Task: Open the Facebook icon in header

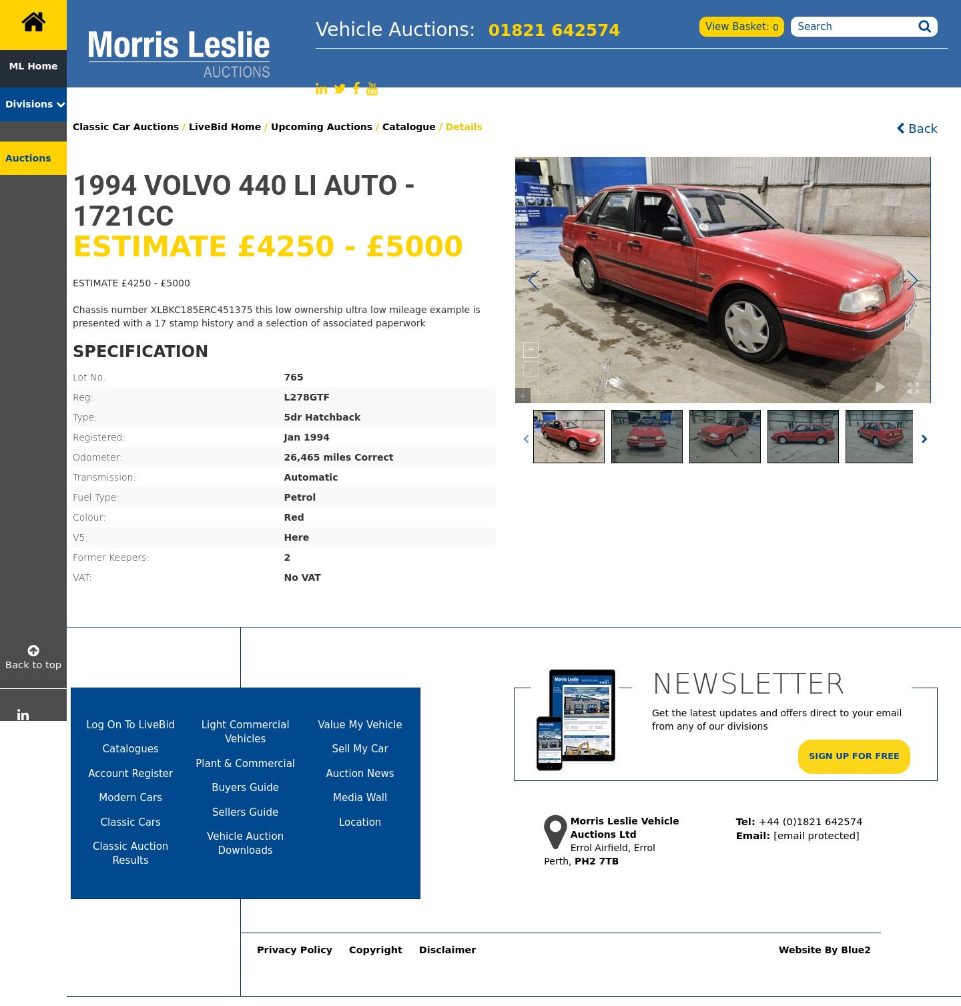Action: point(356,88)
